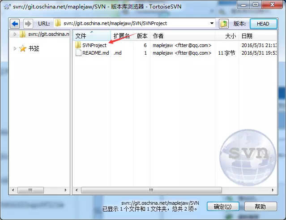Select the SVNProject folder icon
Image resolution: width=286 pixels, height=220 pixels.
point(78,45)
